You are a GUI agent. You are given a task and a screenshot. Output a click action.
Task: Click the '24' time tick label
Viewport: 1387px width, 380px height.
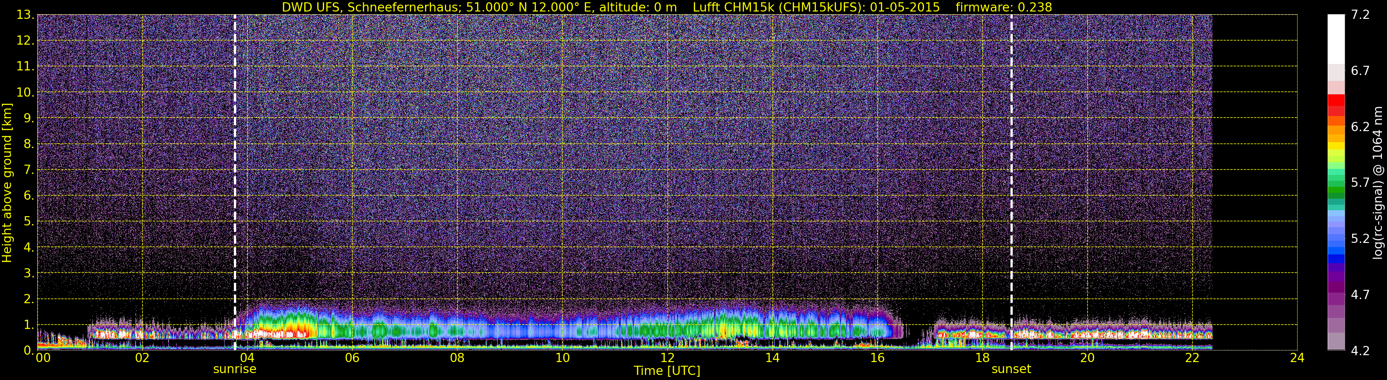1297,358
